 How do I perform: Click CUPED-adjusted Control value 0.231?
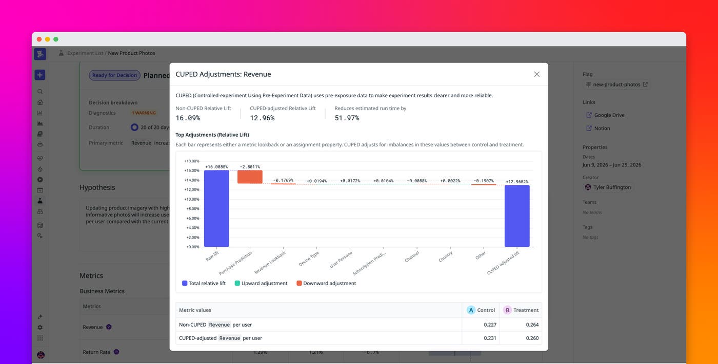click(x=489, y=338)
